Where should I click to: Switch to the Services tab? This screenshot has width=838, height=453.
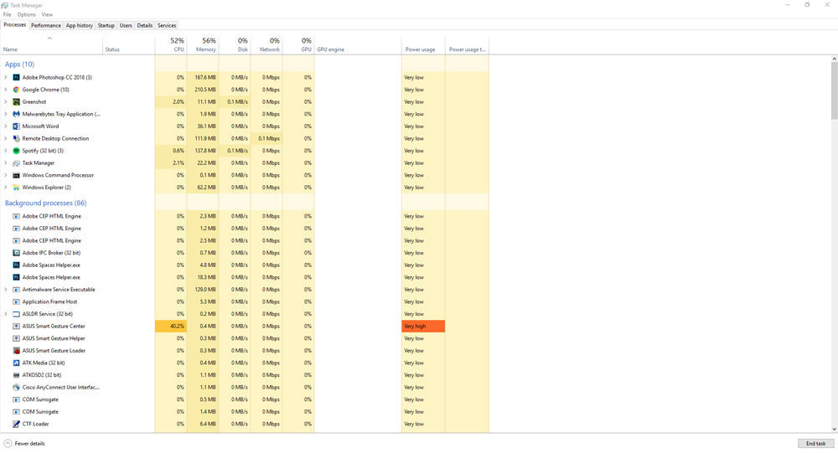tap(167, 26)
